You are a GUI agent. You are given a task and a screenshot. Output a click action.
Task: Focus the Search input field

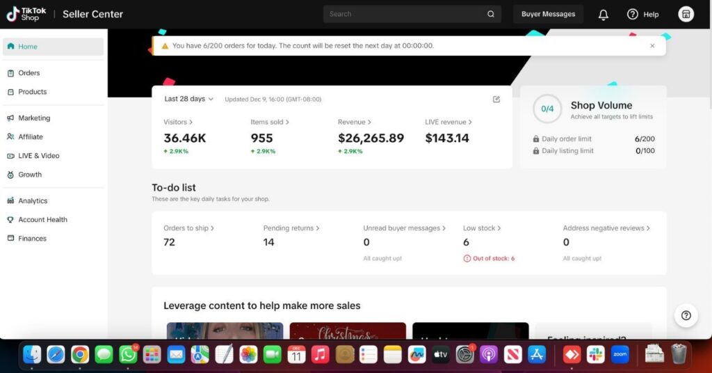412,14
